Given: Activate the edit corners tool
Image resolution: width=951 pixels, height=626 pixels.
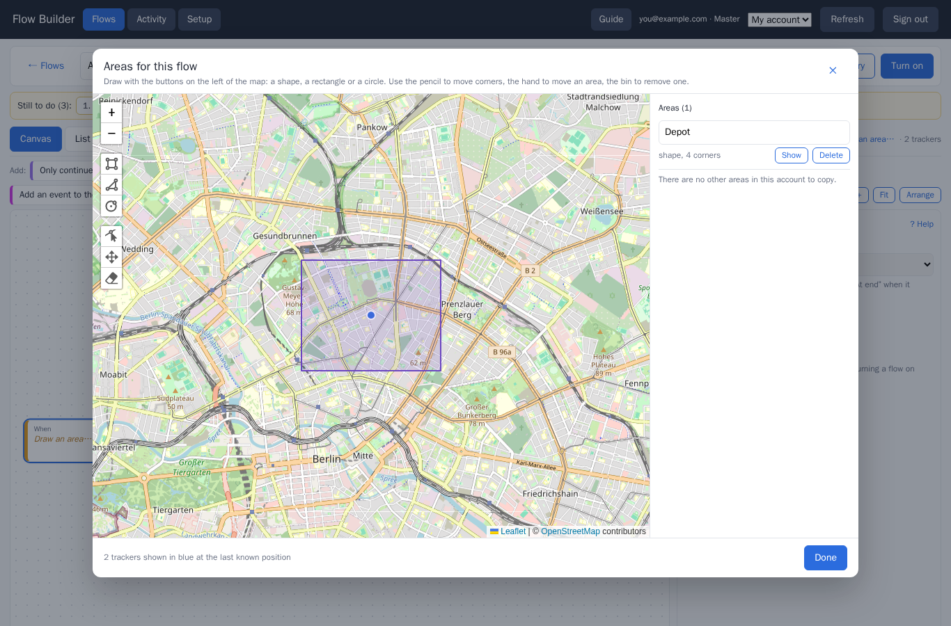Looking at the screenshot, I should (x=111, y=236).
